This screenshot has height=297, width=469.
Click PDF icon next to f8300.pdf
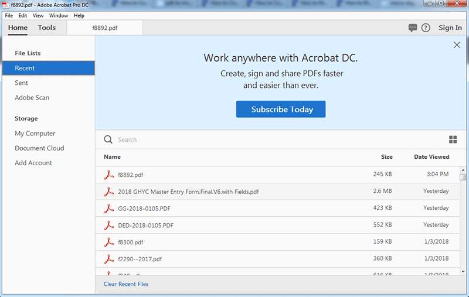point(109,242)
